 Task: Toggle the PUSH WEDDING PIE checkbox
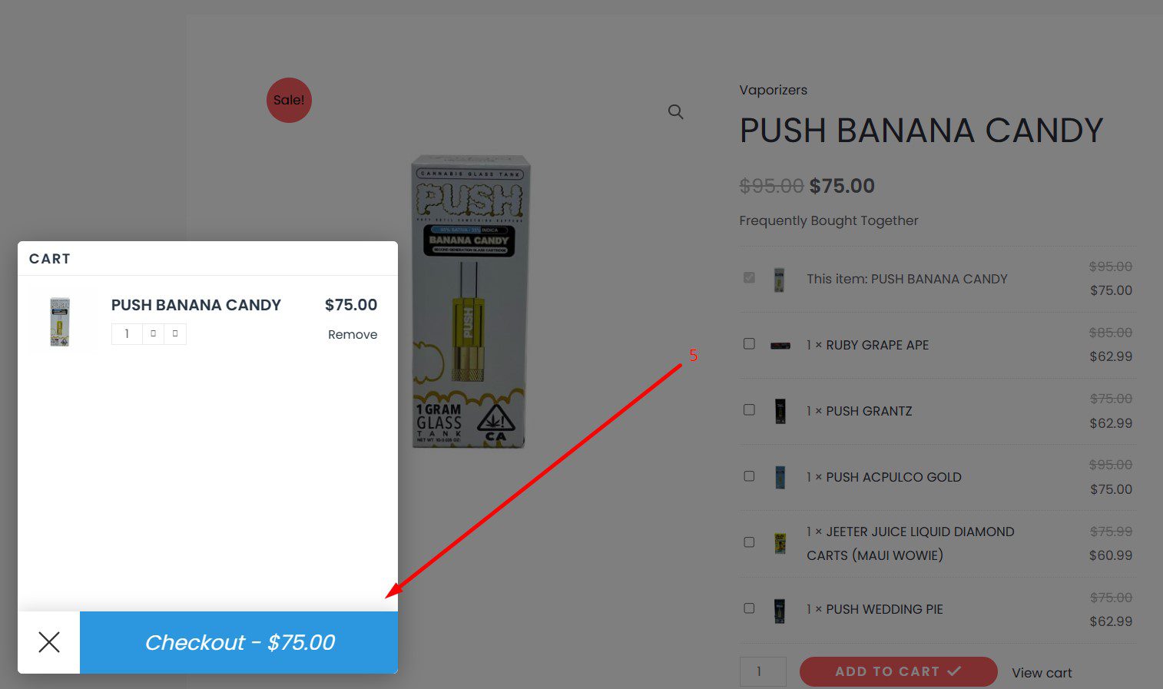point(749,608)
